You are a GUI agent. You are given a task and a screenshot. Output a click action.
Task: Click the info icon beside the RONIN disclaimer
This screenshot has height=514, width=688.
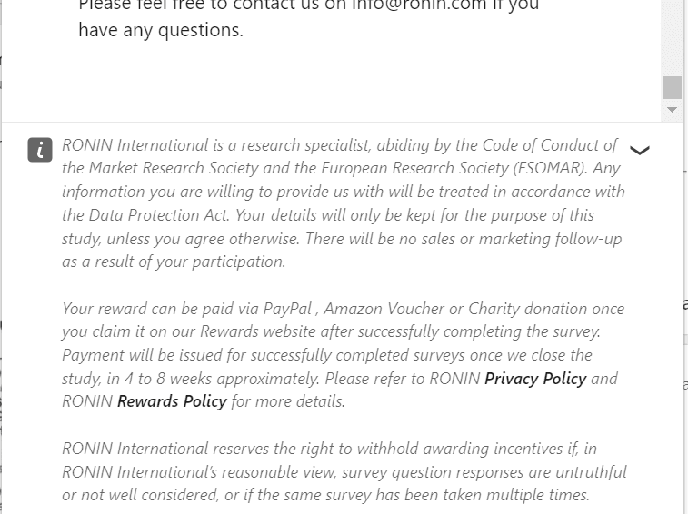click(40, 150)
